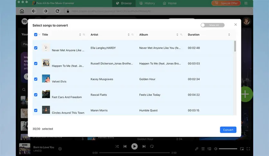Screen dimensions: 269x156
Task: Open the mini player icon
Action: click(x=242, y=149)
